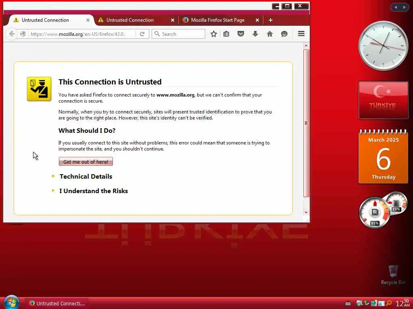Screen dimensions: 413x309
Task: Click the site identity globe icon
Action: (23, 34)
